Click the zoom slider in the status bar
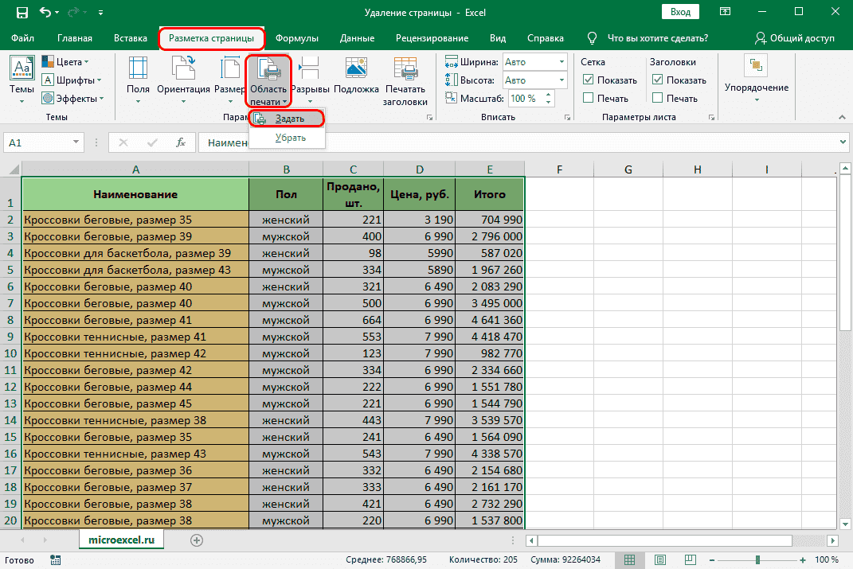 point(757,559)
